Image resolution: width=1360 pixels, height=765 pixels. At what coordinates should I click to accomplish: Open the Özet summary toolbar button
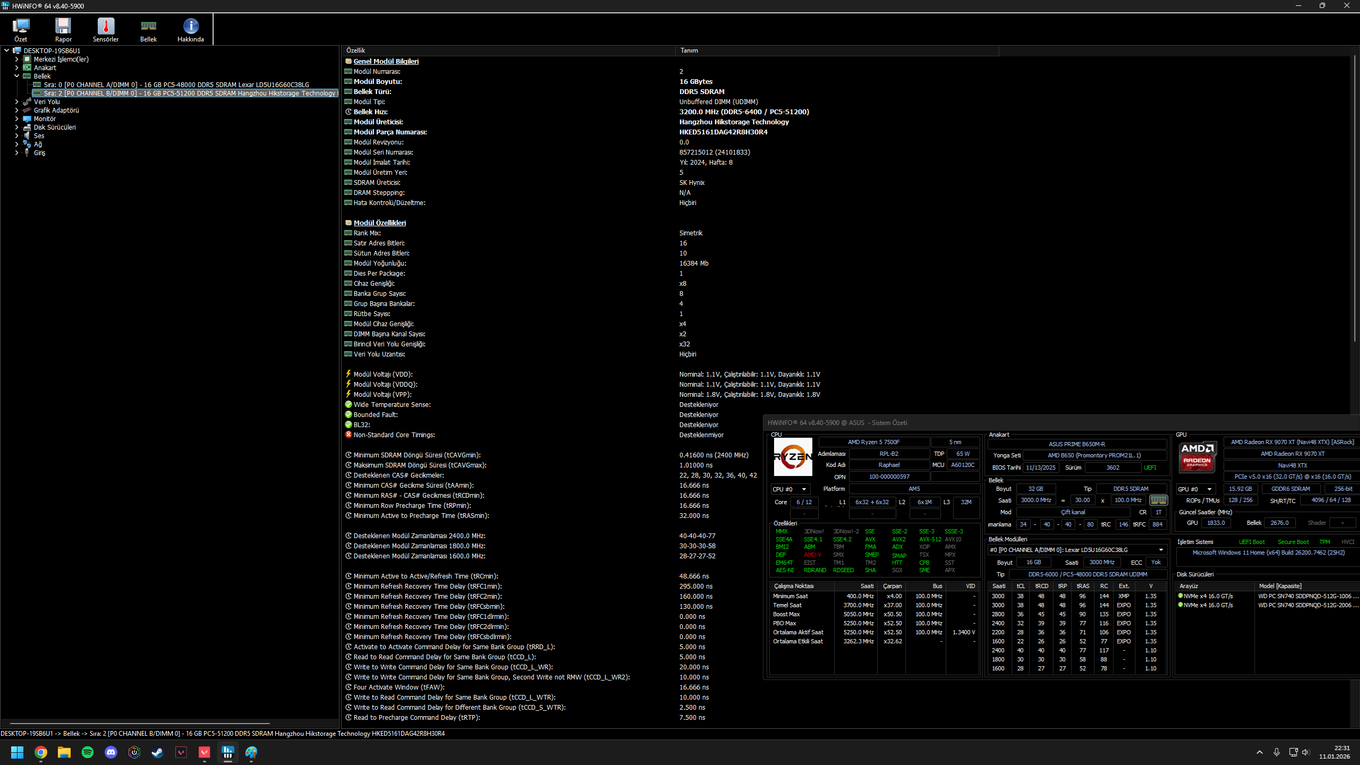click(x=21, y=30)
